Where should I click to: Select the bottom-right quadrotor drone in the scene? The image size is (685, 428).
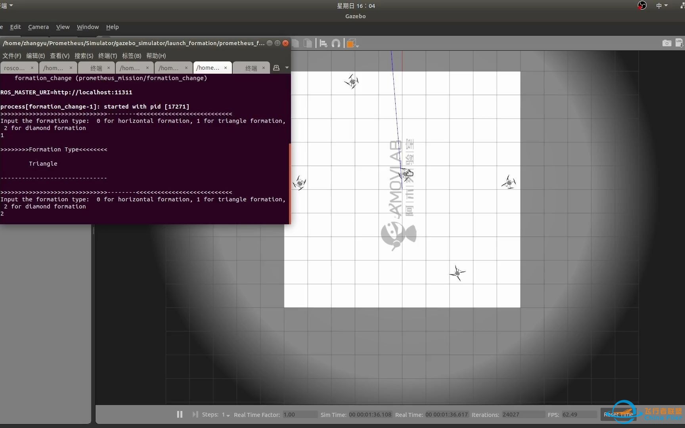(457, 273)
